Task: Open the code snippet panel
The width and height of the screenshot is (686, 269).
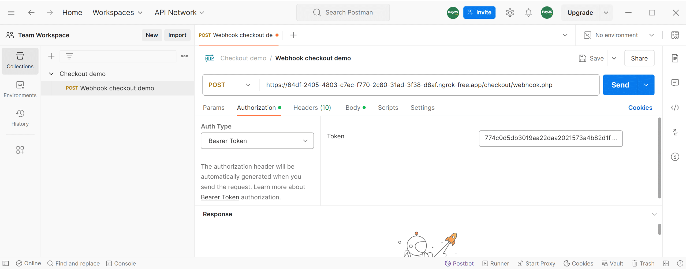Action: (675, 108)
